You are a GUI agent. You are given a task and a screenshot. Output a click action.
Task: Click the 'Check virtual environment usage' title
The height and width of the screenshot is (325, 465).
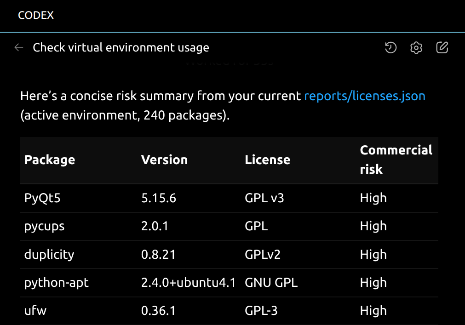[x=121, y=47]
